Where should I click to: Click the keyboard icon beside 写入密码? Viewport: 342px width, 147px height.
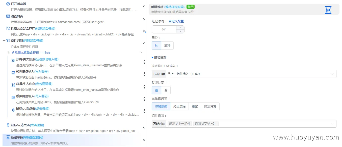pos(13,97)
